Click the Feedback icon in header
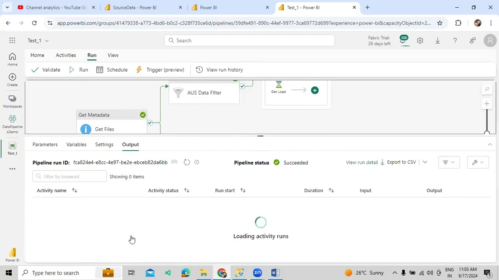Viewport: 499px width, 280px height. tap(472, 40)
